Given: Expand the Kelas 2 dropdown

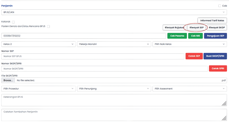Looking at the screenshot, I should coord(38,44).
